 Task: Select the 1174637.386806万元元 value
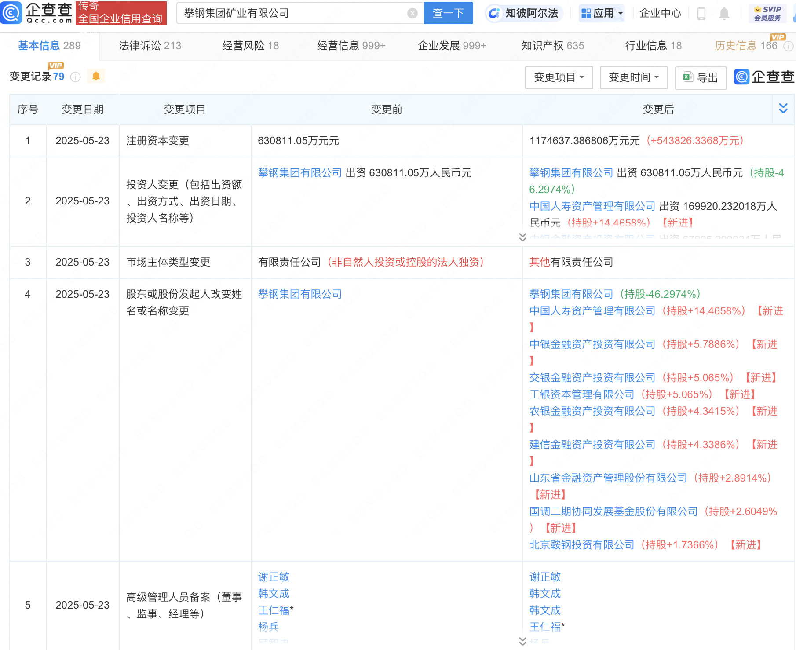pyautogui.click(x=584, y=141)
